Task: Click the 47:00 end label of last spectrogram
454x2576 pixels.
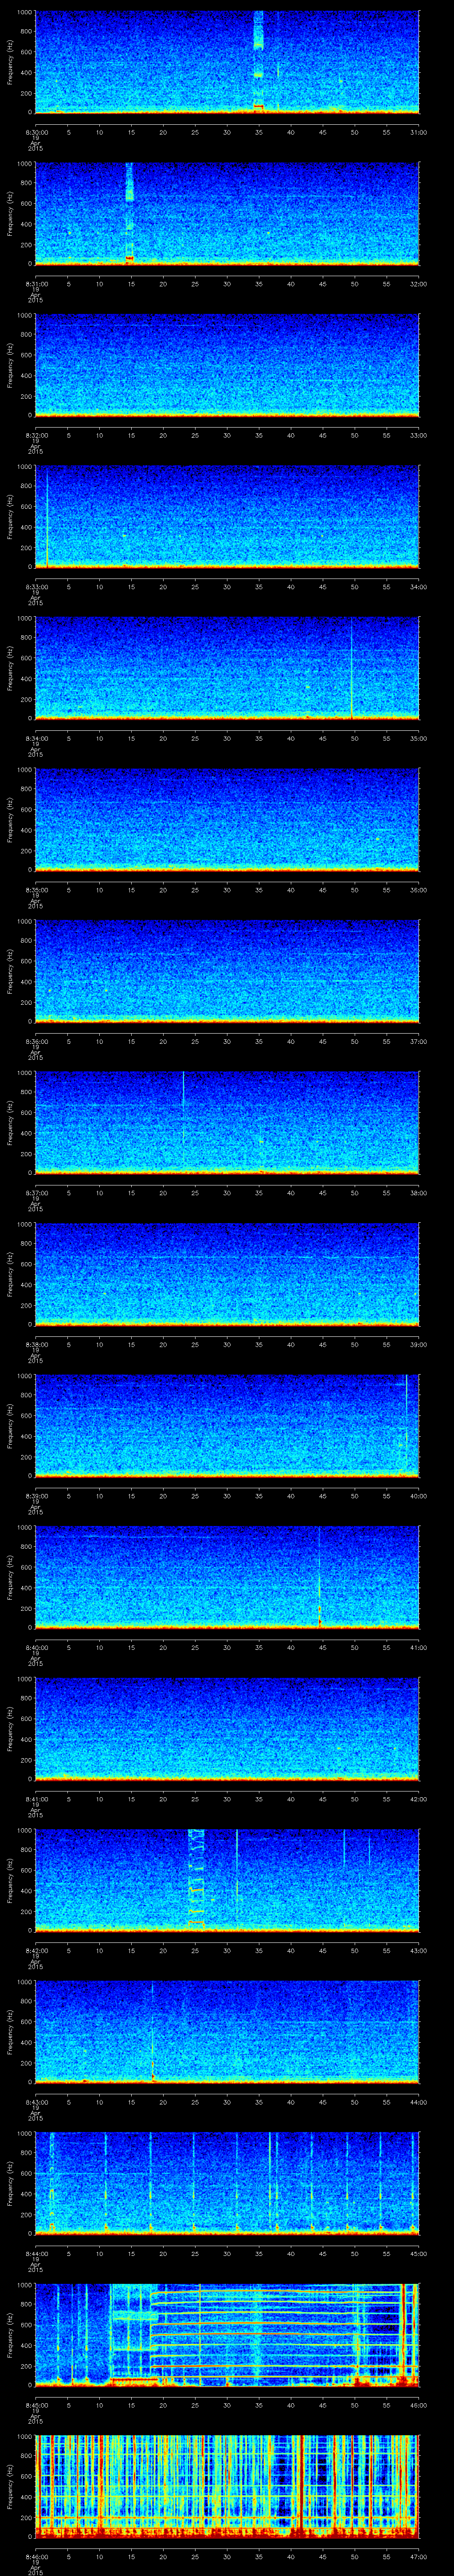Action: 419,2555
